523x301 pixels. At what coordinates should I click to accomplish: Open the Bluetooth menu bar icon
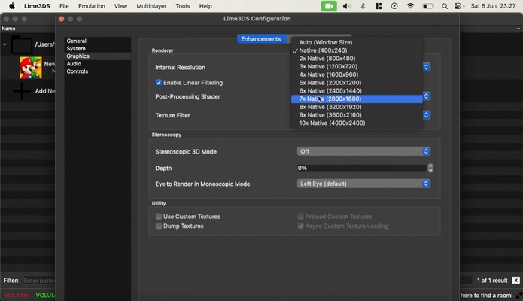pos(362,6)
